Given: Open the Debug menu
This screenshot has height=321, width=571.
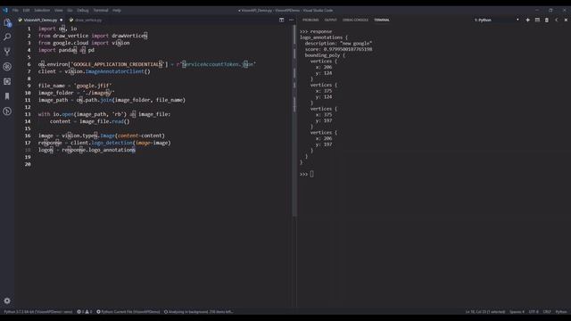Looking at the screenshot, I should [x=83, y=10].
